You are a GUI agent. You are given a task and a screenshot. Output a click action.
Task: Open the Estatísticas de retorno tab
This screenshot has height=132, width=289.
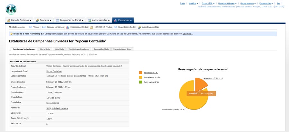tap(79, 49)
